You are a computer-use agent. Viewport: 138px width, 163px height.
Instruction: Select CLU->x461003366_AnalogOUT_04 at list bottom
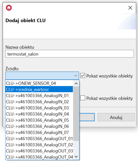(39, 157)
